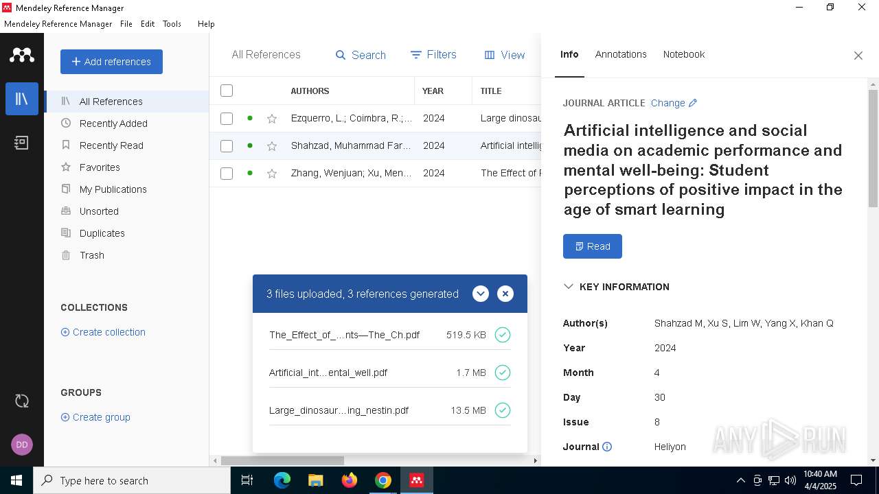879x494 pixels.
Task: Open Trash folder
Action: point(126,255)
